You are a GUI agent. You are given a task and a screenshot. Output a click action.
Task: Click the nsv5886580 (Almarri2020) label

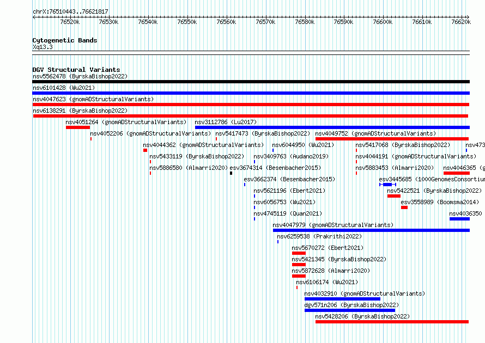point(189,168)
